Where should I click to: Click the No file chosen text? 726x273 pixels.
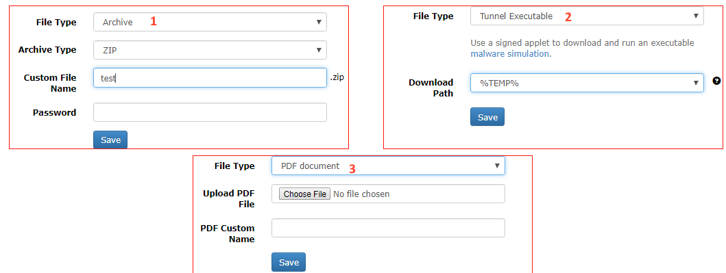tap(361, 194)
